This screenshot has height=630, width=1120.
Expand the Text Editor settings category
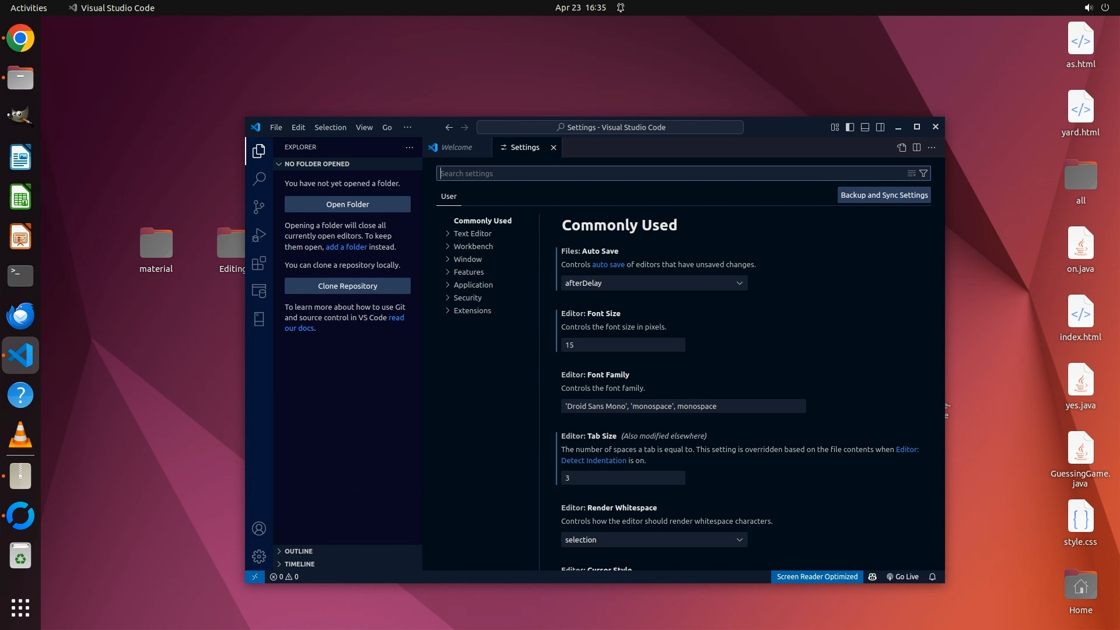click(x=473, y=233)
